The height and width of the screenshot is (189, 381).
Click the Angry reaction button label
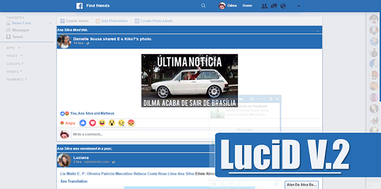[68, 123]
